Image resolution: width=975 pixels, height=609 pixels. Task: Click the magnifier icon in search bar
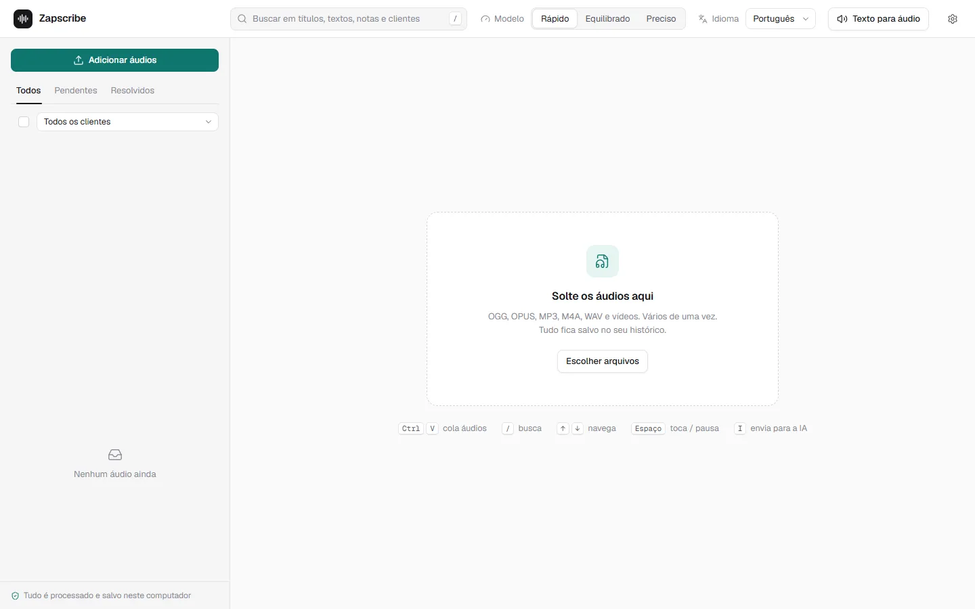[x=242, y=19]
